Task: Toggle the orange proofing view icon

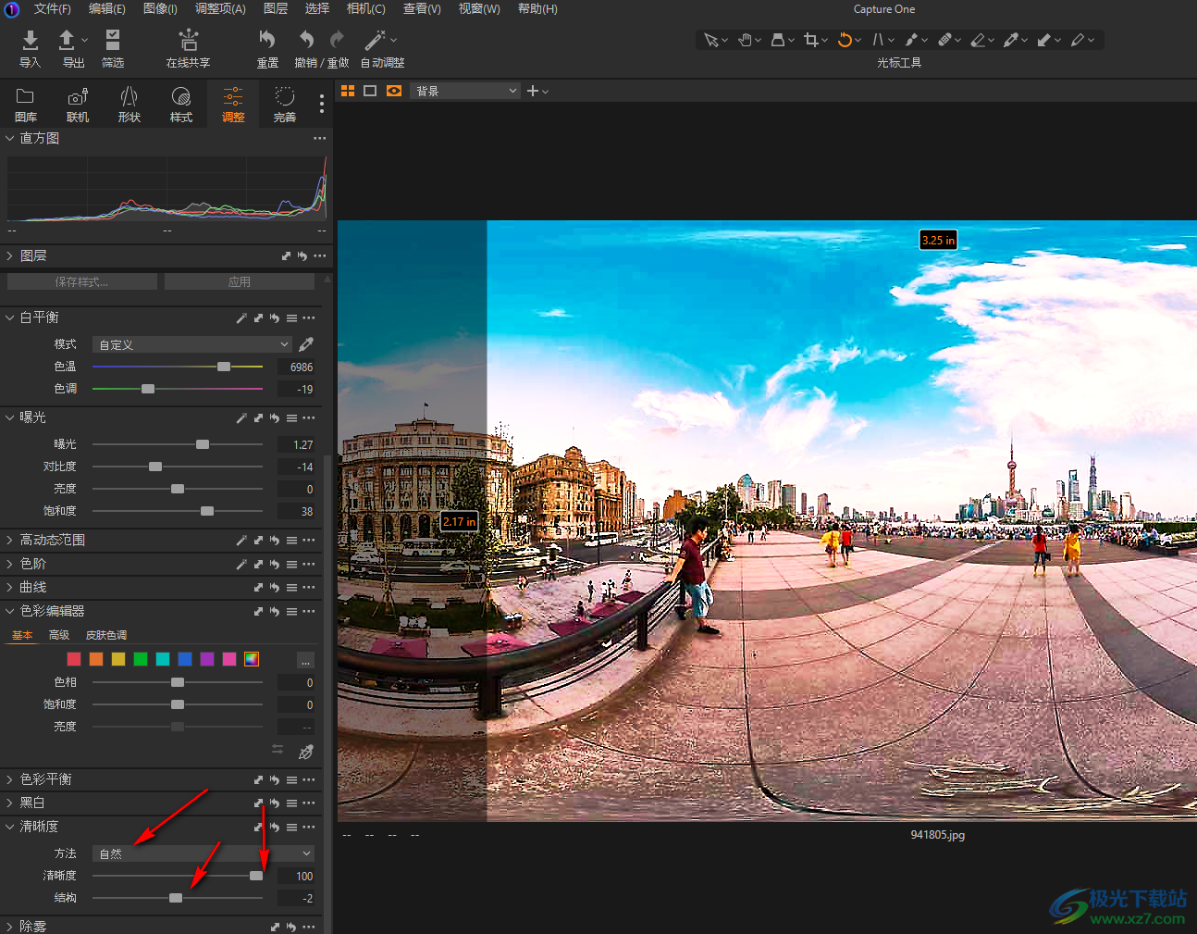Action: click(x=394, y=91)
